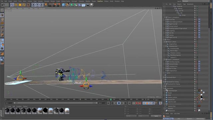Click Render to Picture Viewer icon
This screenshot has height=120, width=213.
[x=54, y=5]
